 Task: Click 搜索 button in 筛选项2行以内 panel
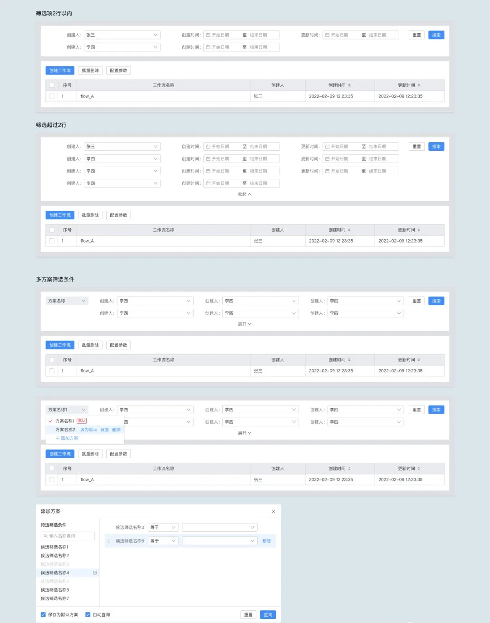coord(436,35)
